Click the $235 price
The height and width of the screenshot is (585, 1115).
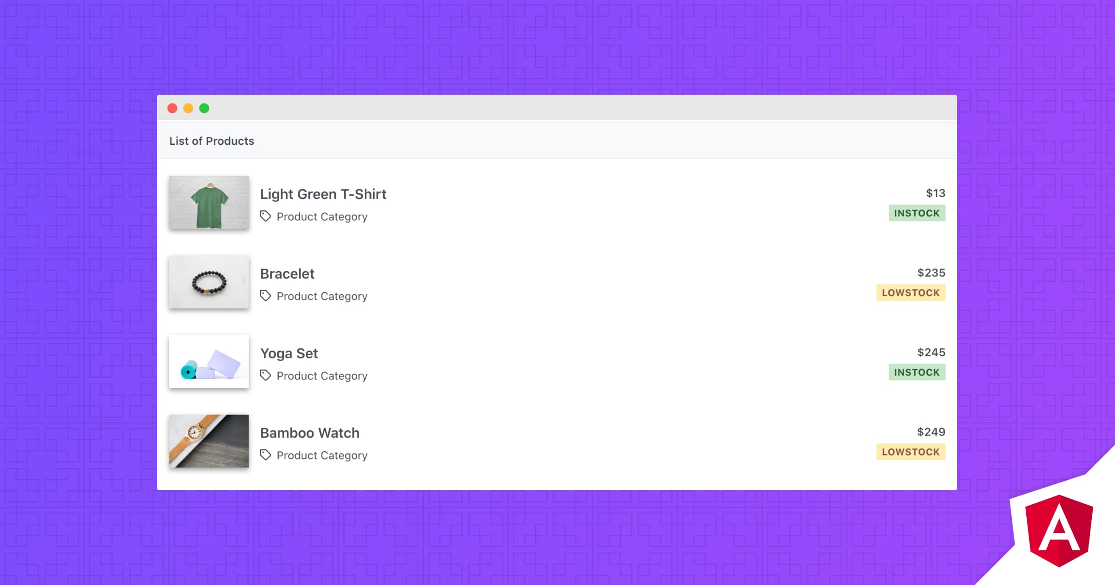931,273
